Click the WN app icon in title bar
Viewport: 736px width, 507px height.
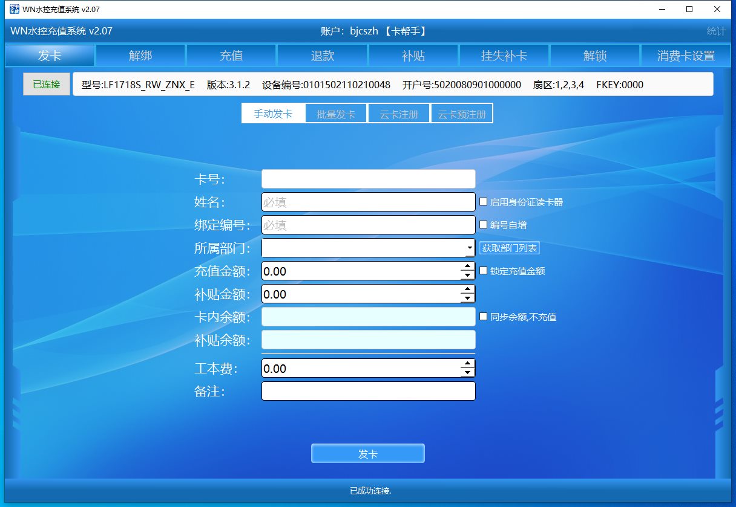13,9
